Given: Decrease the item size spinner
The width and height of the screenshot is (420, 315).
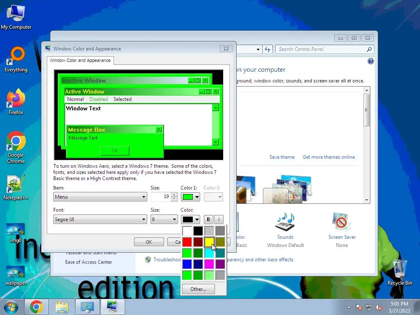Looking at the screenshot, I should pos(174,199).
